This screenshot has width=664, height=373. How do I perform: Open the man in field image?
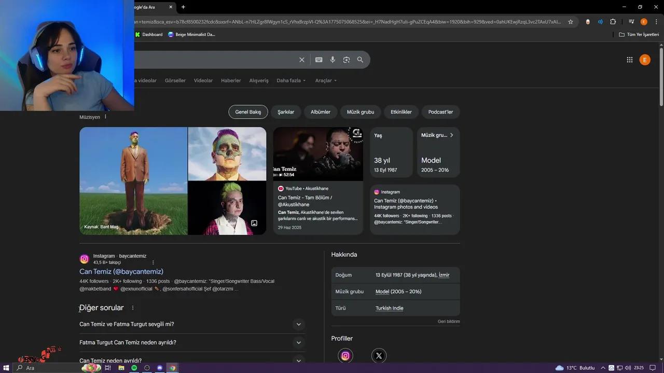point(133,181)
